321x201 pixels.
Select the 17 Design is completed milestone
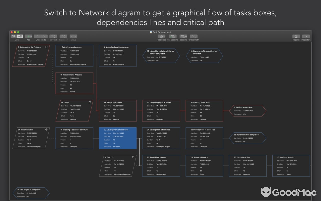point(248,111)
